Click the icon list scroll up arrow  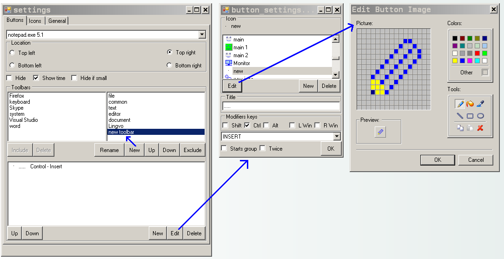tap(336, 39)
